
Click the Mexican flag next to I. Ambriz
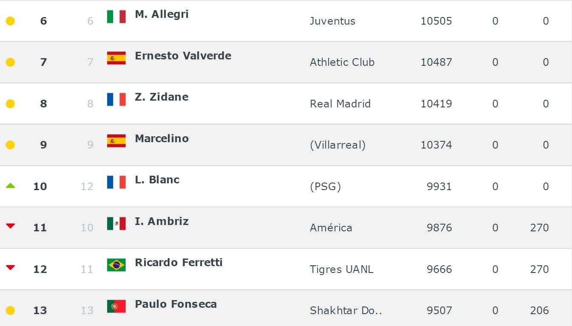click(x=116, y=224)
